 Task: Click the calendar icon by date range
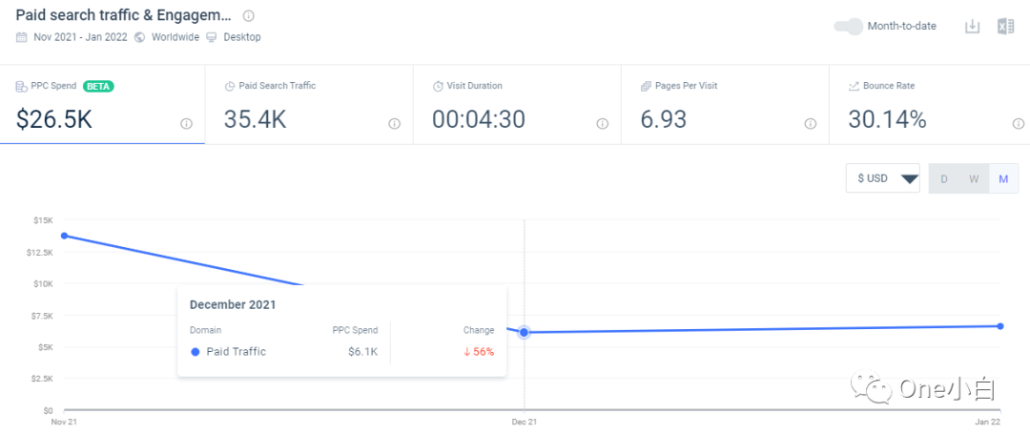click(22, 37)
